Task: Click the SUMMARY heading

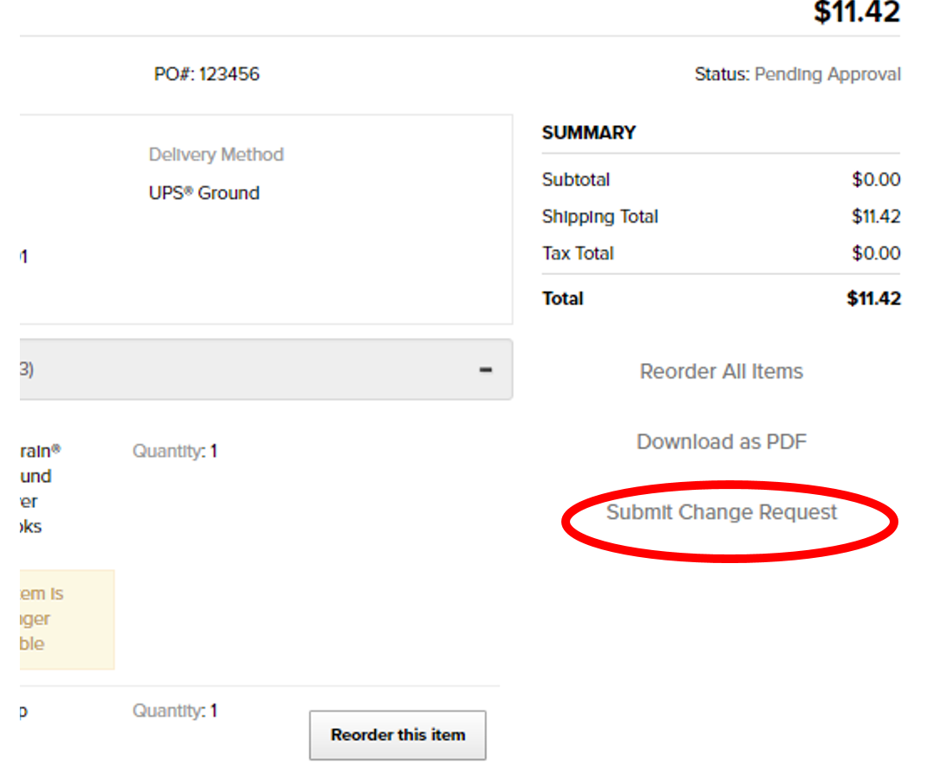Action: pos(589,133)
